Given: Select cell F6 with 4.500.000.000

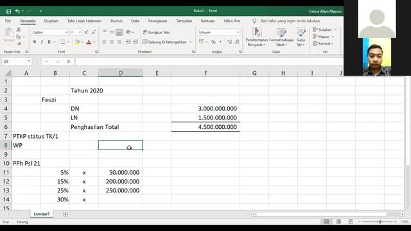Looking at the screenshot, I should coord(205,127).
